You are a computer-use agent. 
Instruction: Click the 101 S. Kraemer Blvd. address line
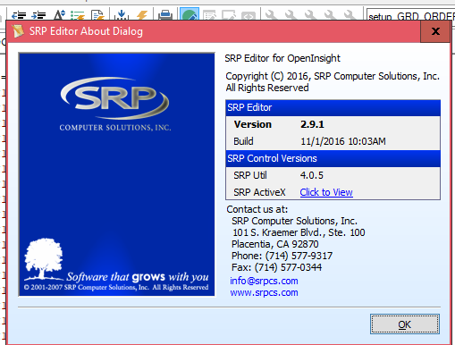299,232
